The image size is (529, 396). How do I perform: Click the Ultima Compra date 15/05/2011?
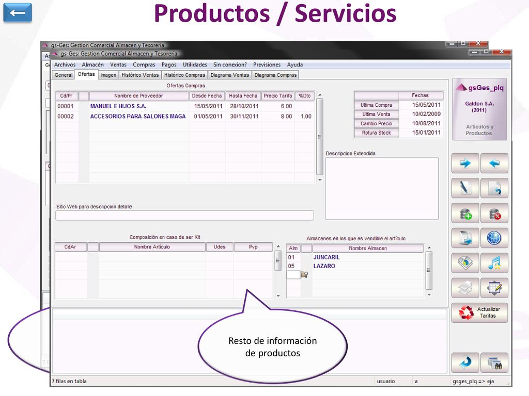pos(426,105)
